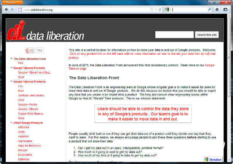
Task: Go back using the browser back arrow
Action: pyautogui.click(x=6, y=10)
